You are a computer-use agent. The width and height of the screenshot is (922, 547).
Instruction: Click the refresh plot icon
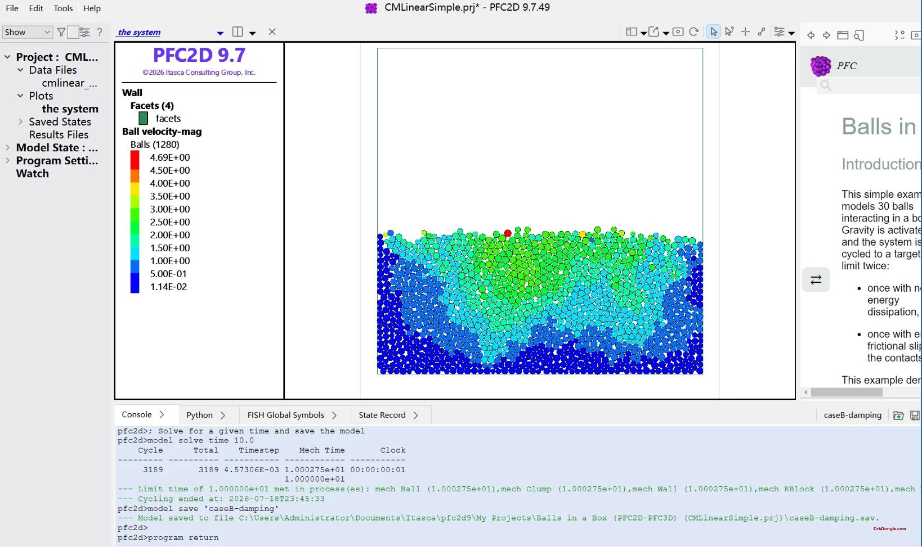(694, 32)
